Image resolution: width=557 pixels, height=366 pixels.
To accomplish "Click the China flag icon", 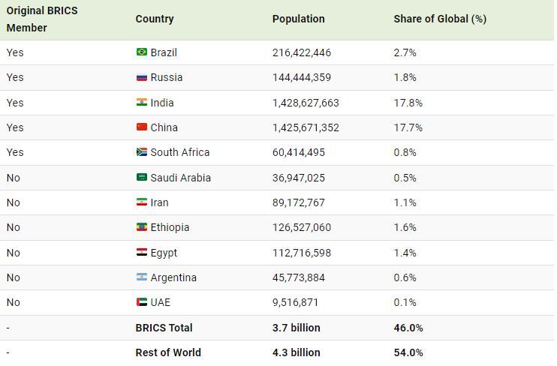I will coord(142,127).
